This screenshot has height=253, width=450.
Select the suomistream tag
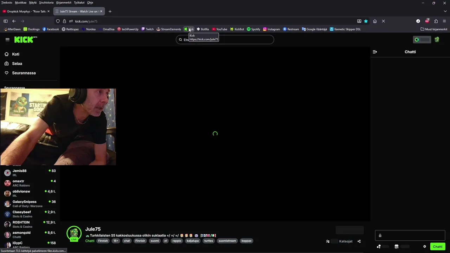pyautogui.click(x=227, y=241)
